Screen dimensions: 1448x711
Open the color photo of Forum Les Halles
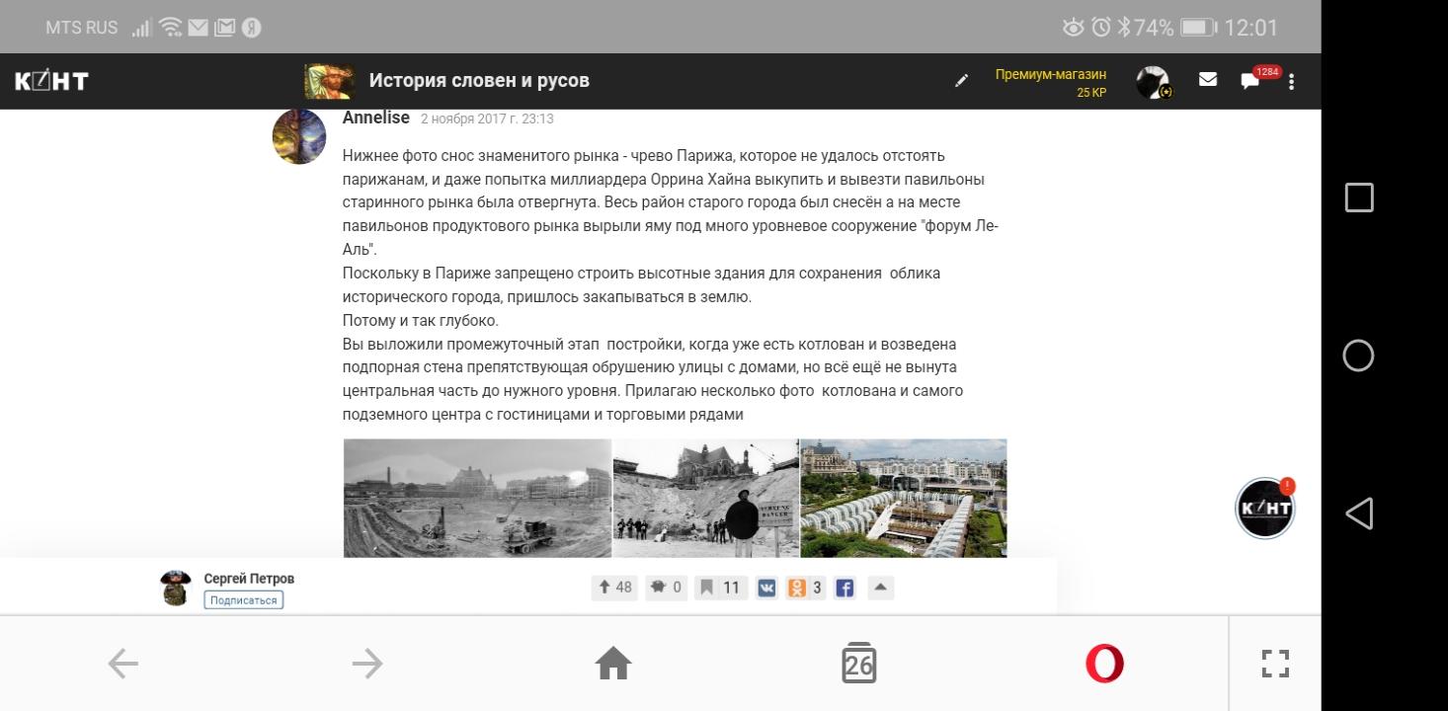pyautogui.click(x=904, y=498)
